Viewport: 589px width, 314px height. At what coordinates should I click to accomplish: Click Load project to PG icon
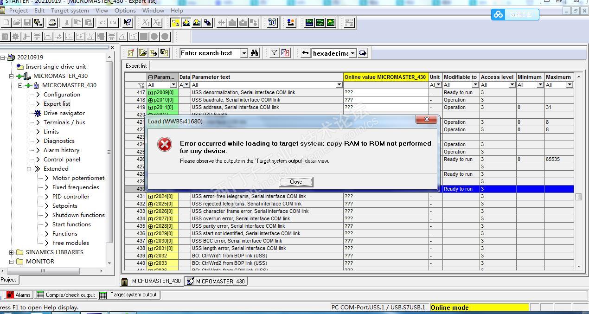197,22
